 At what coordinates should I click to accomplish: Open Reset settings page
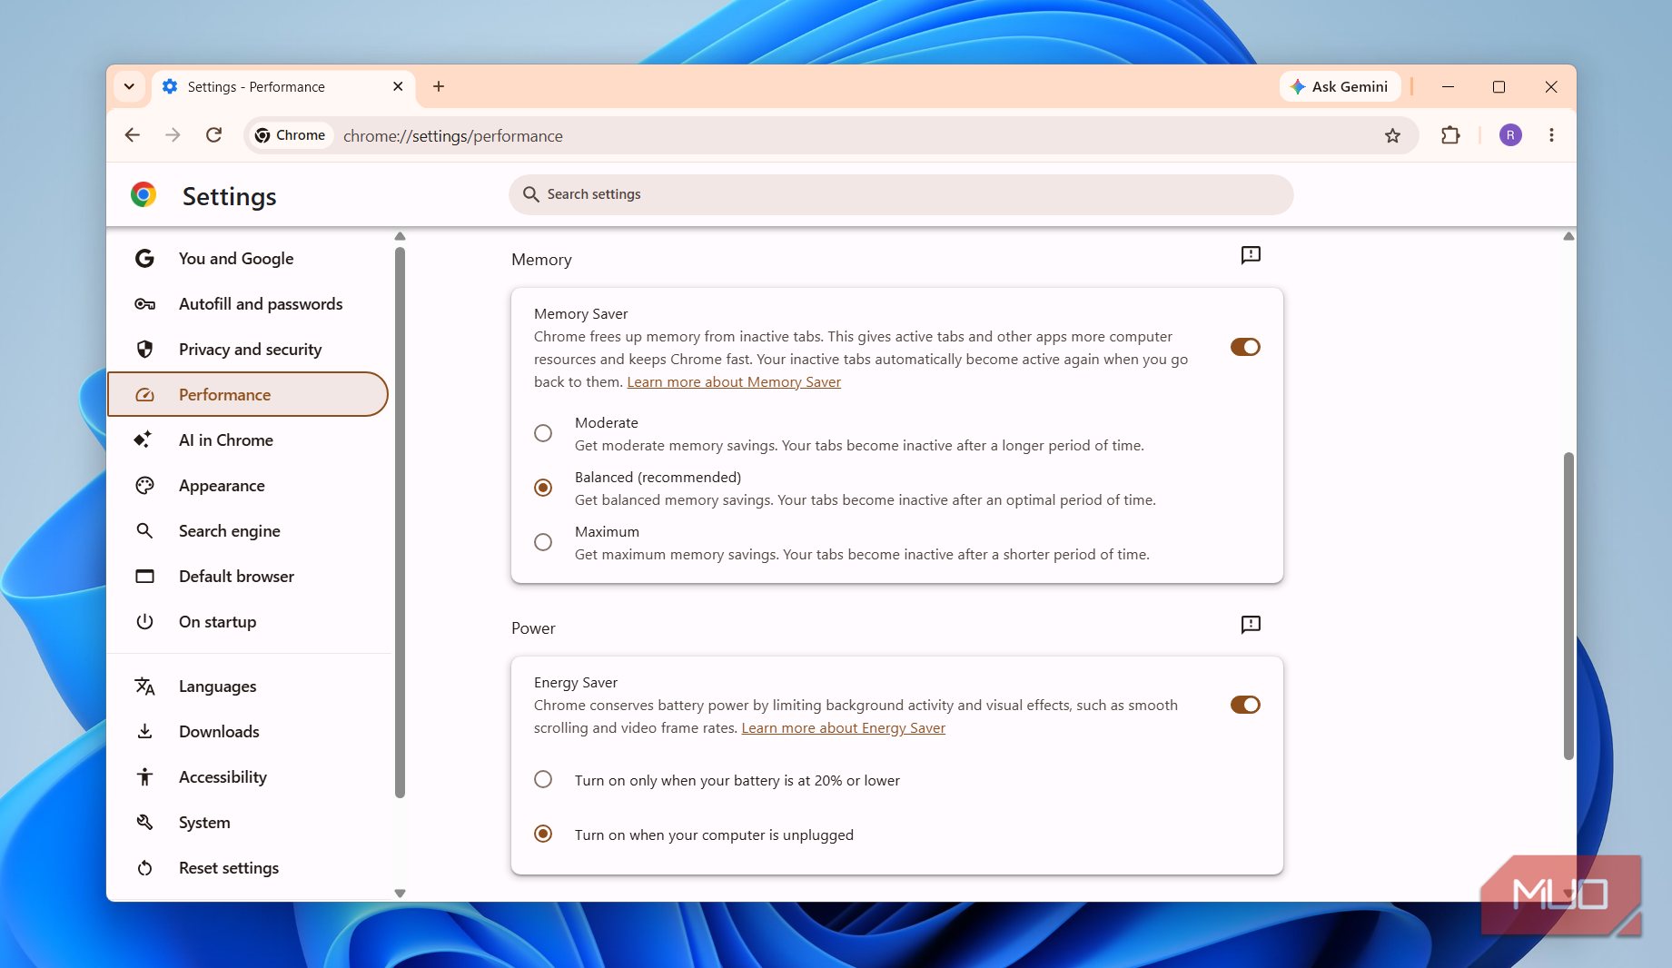(x=249, y=868)
